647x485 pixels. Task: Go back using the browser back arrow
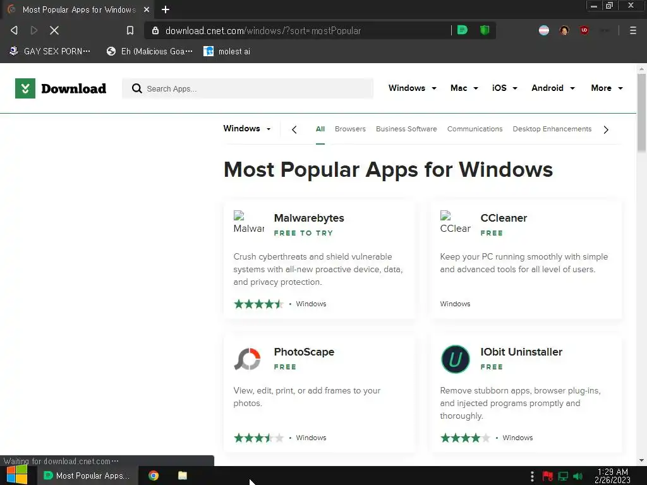(14, 30)
